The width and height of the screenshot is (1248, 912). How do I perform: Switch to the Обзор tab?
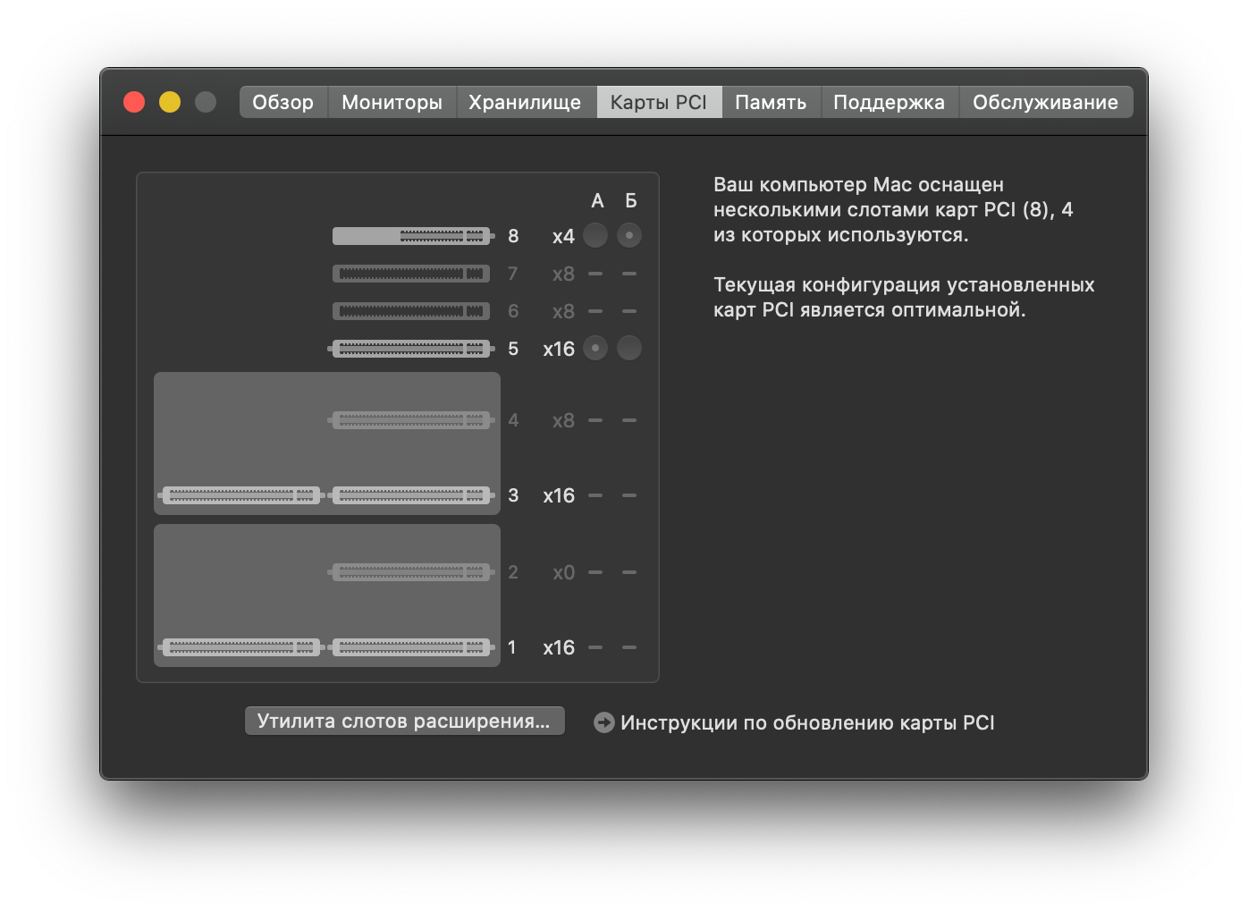click(x=283, y=102)
